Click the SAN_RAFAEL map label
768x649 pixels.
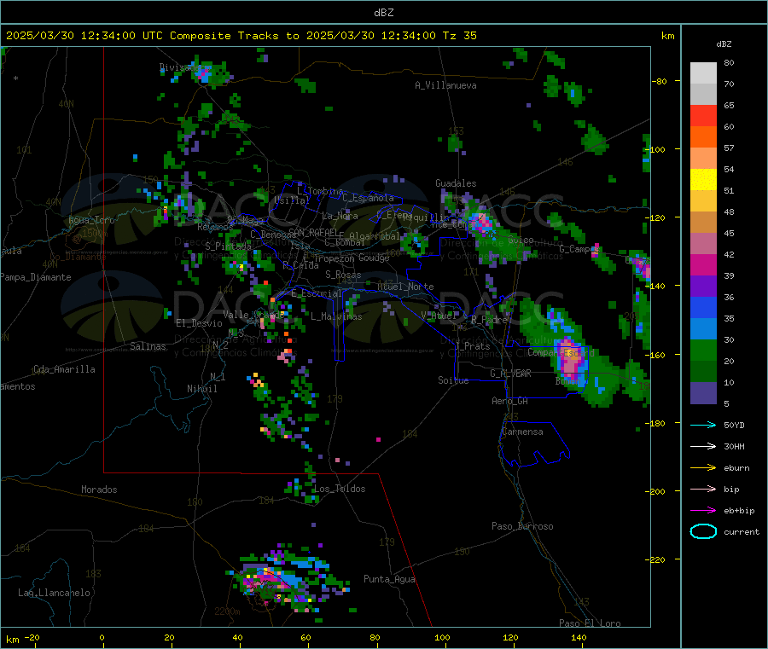tap(313, 233)
